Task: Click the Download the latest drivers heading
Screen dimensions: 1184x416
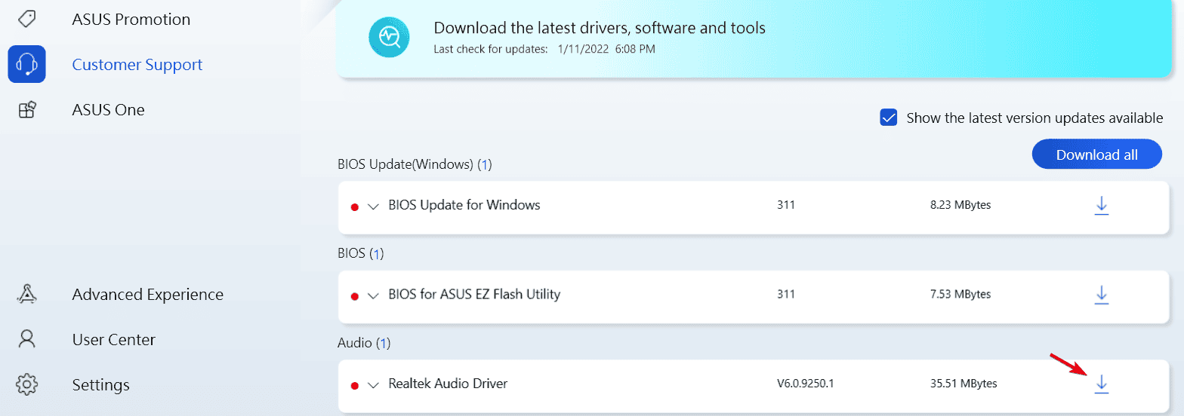Action: click(600, 29)
